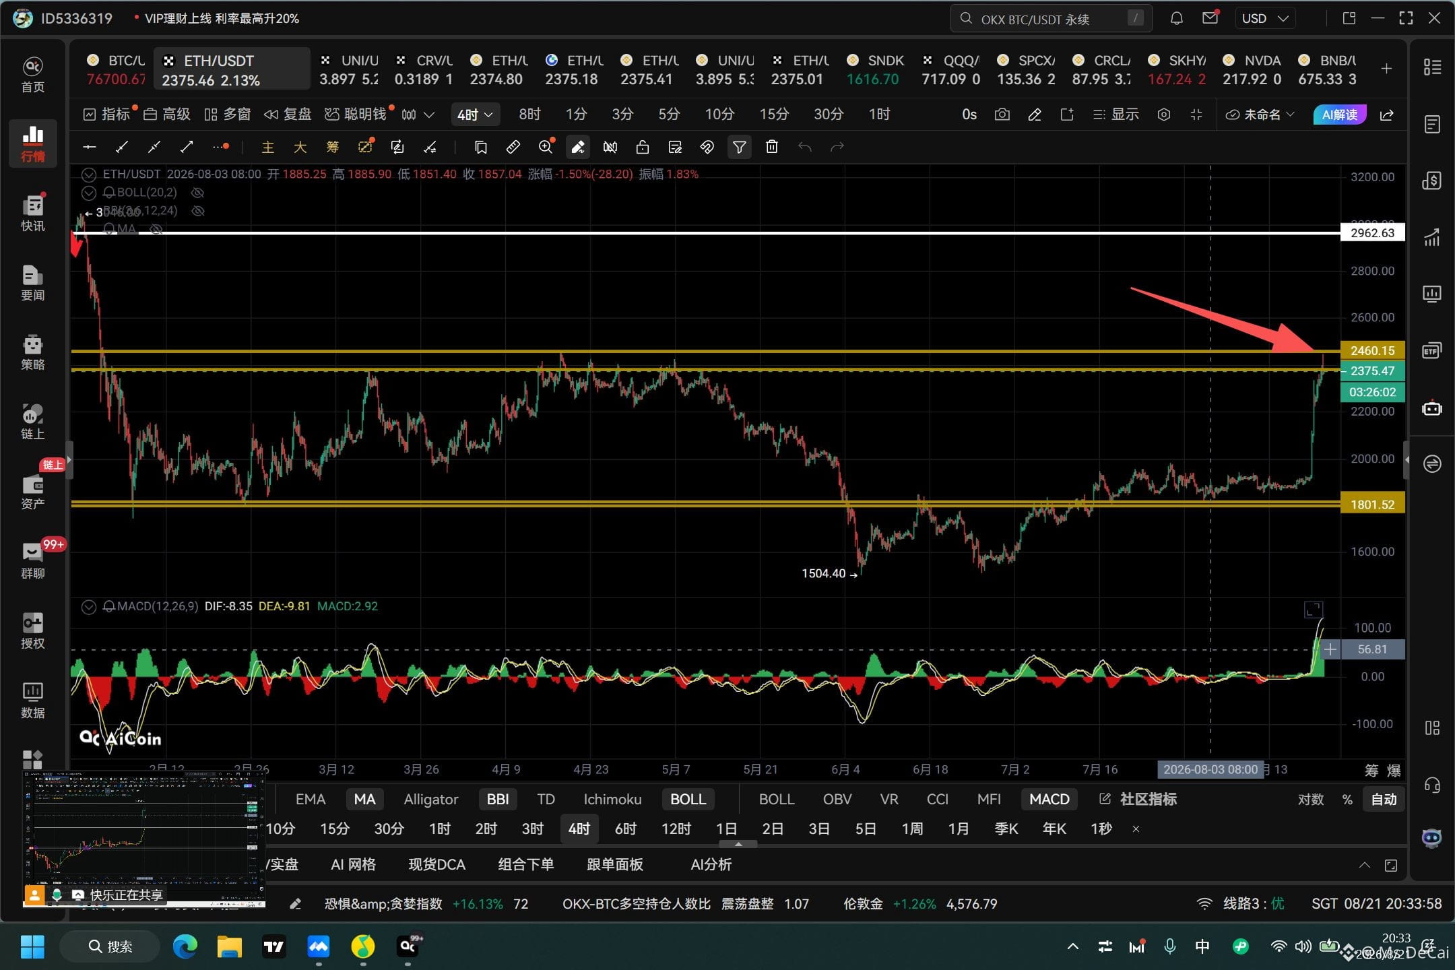
Task: Click the zoom-in magnifier tool
Action: (x=546, y=147)
